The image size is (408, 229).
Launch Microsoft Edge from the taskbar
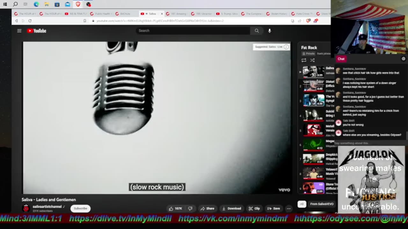36,4
